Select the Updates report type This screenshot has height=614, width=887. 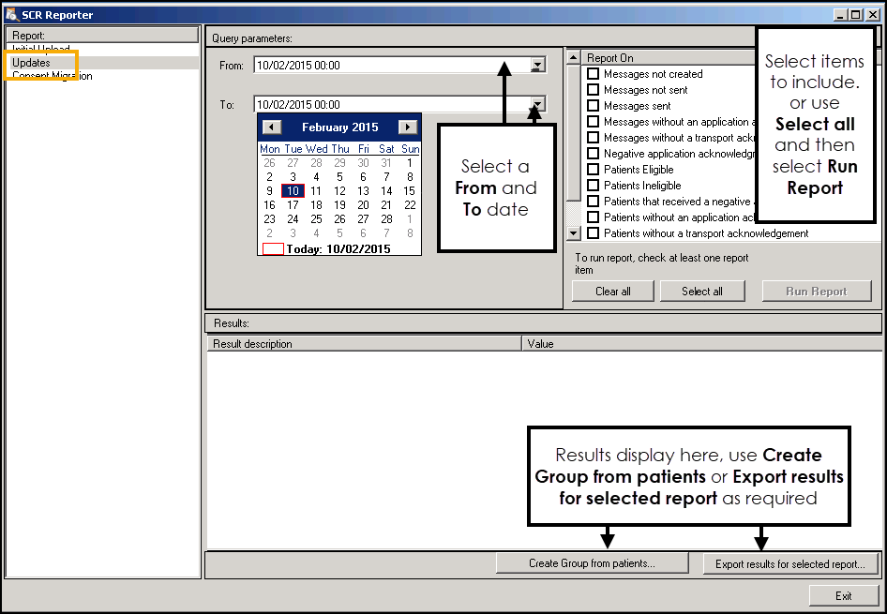click(x=32, y=63)
